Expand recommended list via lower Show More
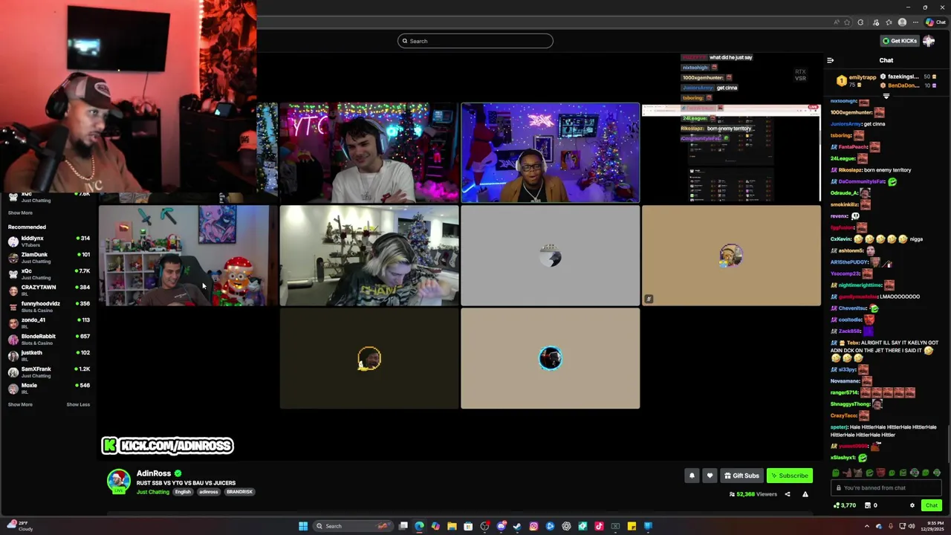Image resolution: width=951 pixels, height=535 pixels. pos(20,404)
